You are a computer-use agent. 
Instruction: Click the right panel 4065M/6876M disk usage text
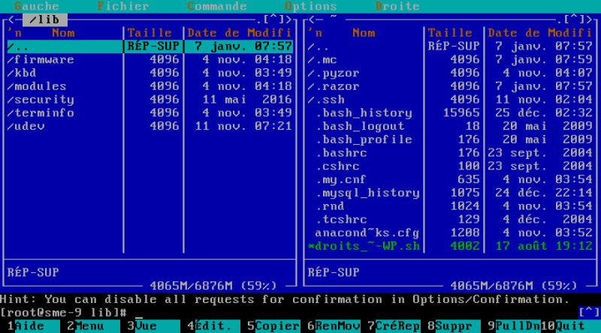(x=514, y=286)
